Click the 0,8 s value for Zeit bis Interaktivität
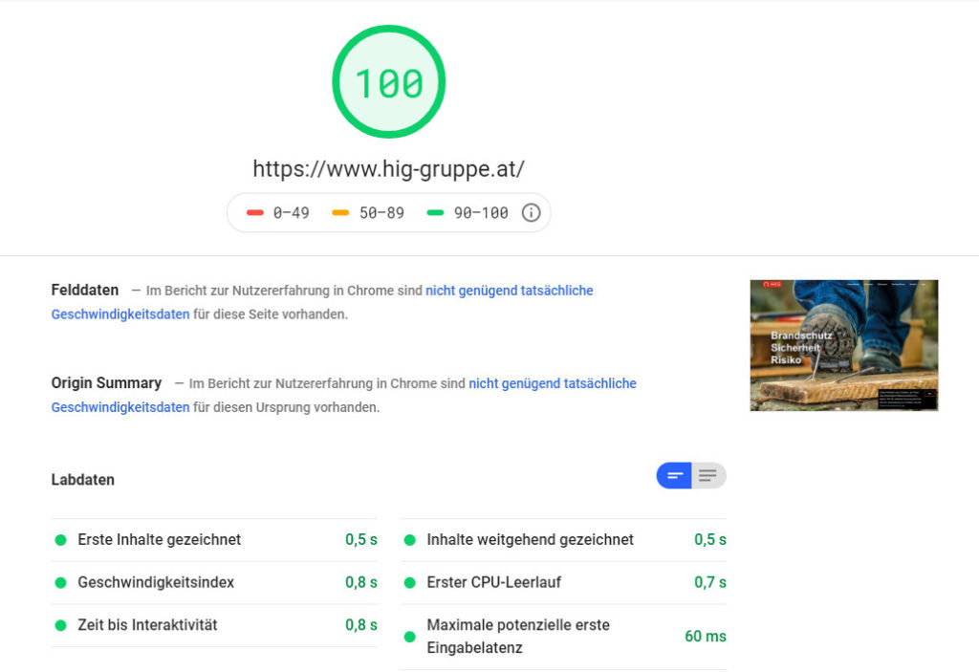Screen dimensions: 979x672 click(x=360, y=625)
